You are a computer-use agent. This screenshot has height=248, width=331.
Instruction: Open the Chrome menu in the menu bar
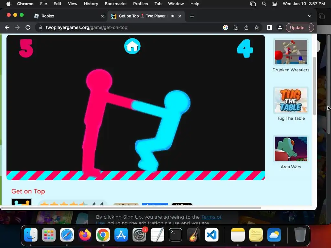coord(25,4)
